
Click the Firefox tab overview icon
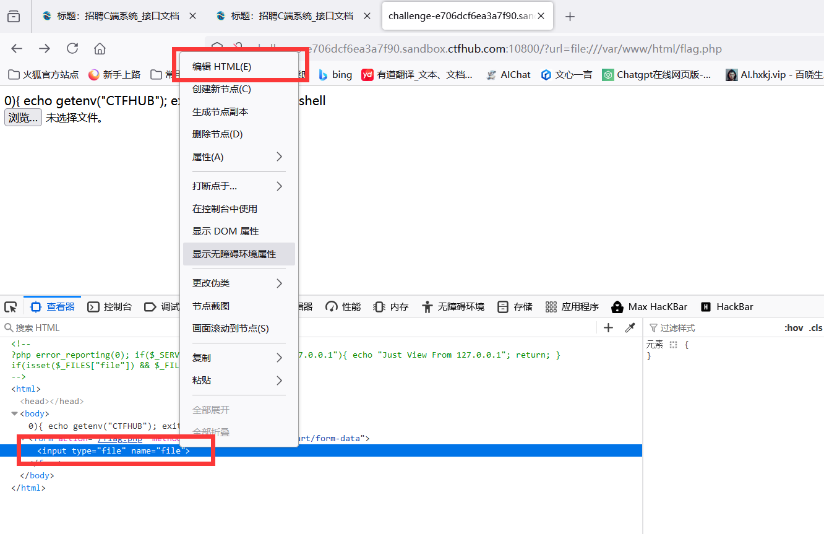click(14, 17)
